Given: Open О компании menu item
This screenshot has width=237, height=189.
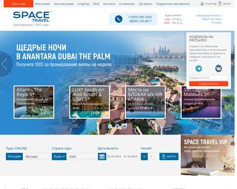Looking at the screenshot, I should (x=127, y=4).
